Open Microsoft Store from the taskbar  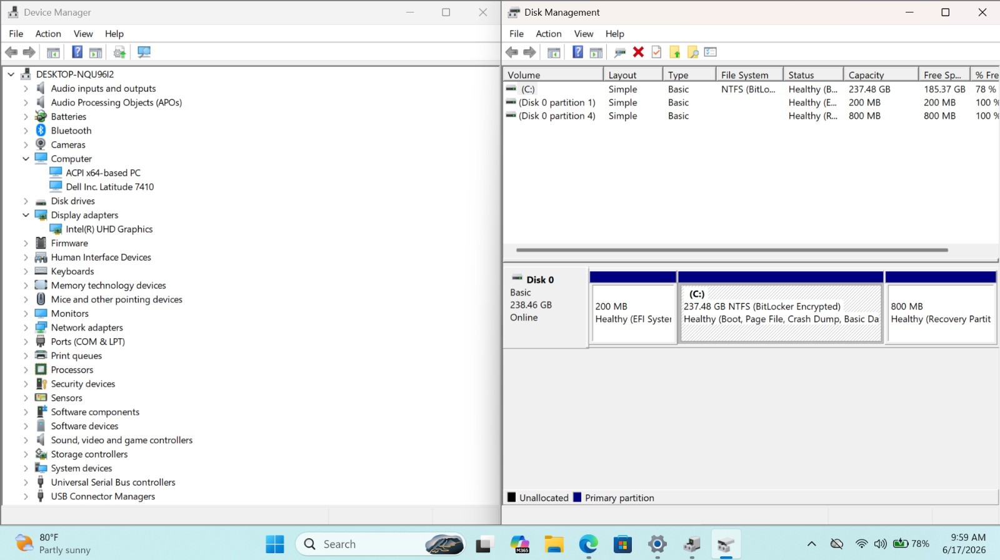[x=622, y=544]
